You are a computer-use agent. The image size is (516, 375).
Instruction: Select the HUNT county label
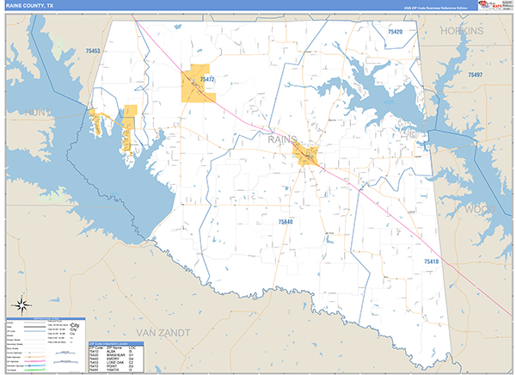pyautogui.click(x=38, y=113)
